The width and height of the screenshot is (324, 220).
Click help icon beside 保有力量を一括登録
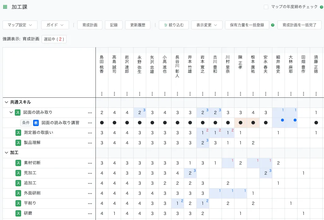(273, 25)
